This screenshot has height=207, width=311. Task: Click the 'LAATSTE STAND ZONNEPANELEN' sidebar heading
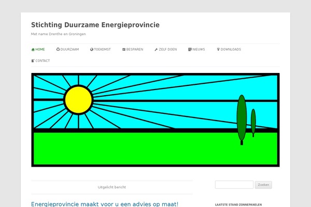238,205
